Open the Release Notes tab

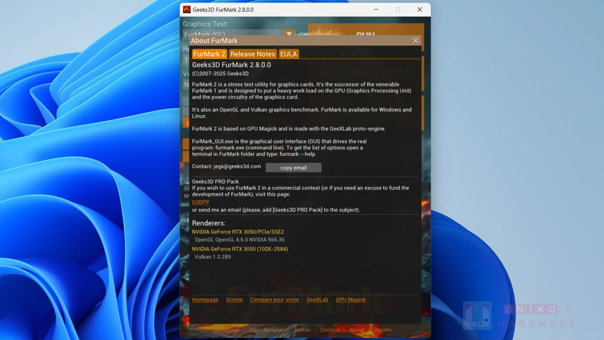(x=253, y=54)
